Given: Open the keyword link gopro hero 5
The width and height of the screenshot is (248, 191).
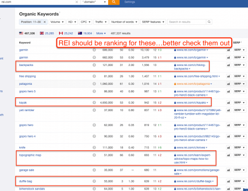Looking at the screenshot, I should [27, 91].
